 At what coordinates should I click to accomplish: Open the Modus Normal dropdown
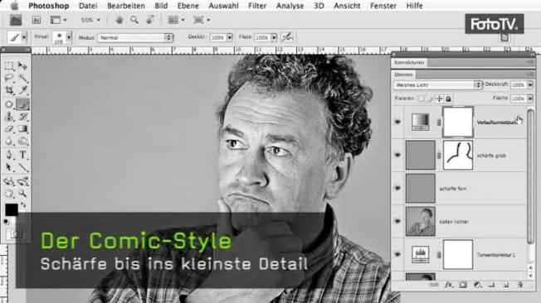[135, 37]
